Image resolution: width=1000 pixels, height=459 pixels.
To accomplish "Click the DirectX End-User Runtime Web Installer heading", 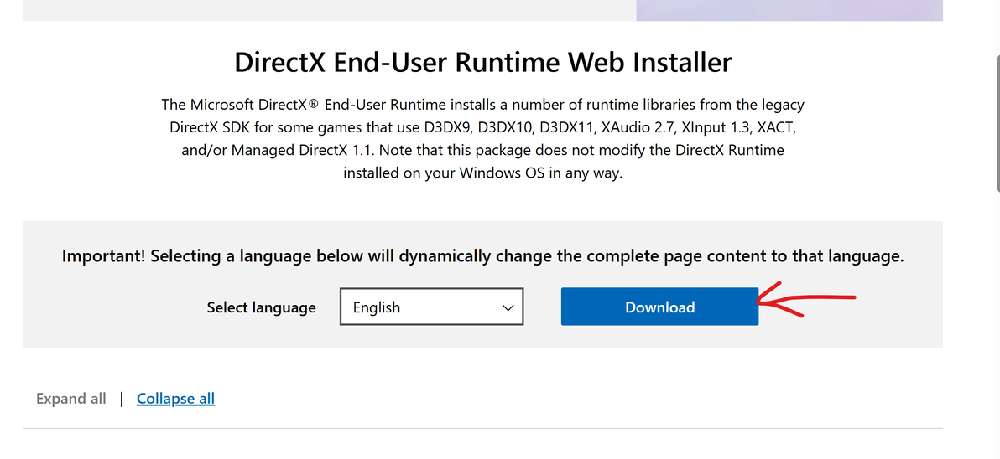I will 482,62.
